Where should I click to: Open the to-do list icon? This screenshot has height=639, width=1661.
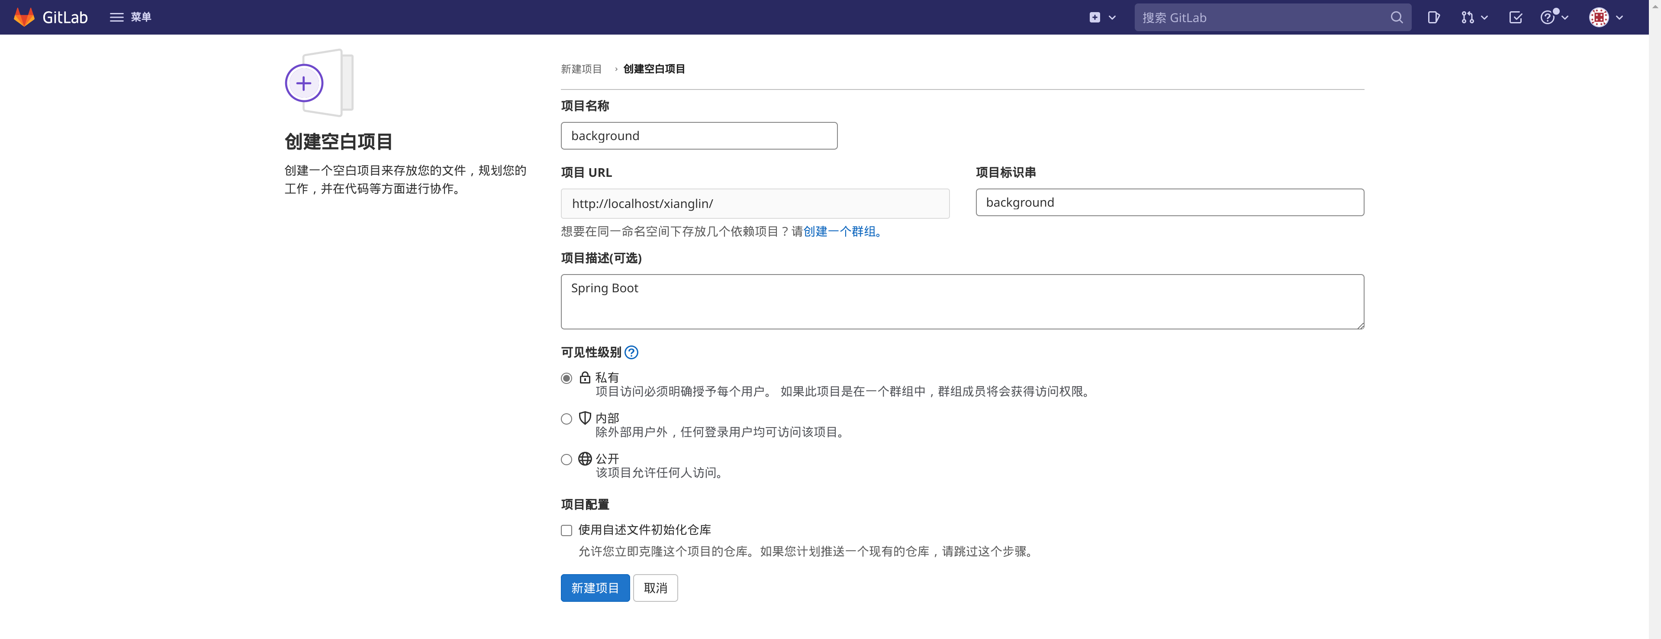click(x=1515, y=17)
